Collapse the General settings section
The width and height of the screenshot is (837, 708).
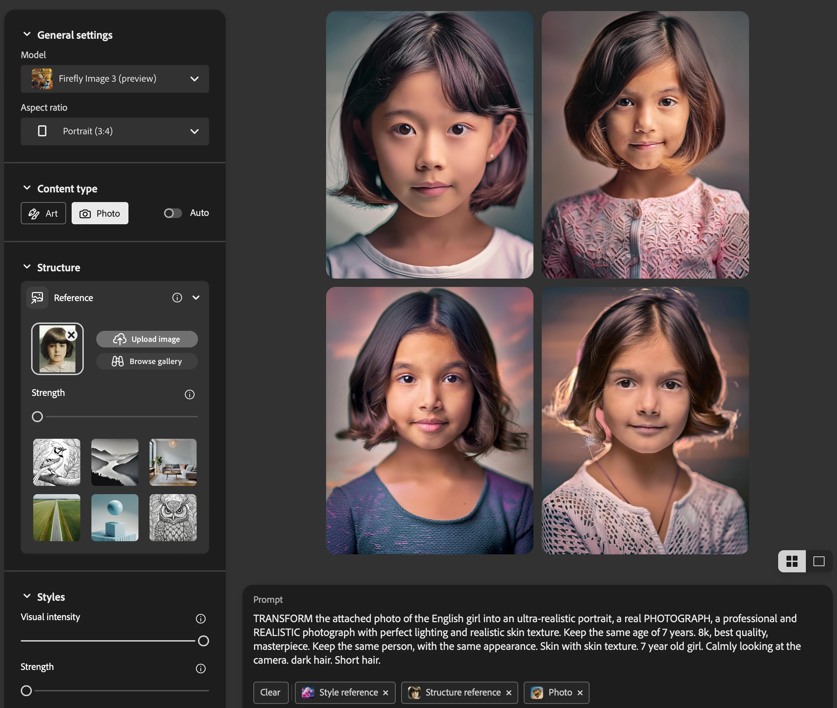[27, 35]
